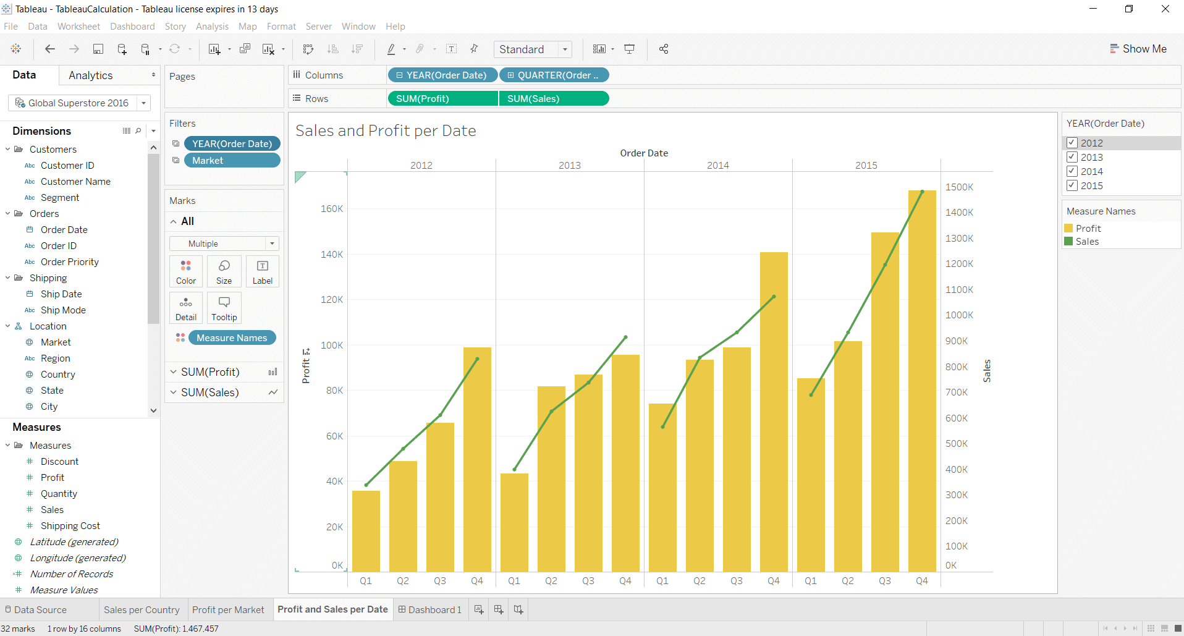The image size is (1184, 636).
Task: Open the Label mark card
Action: pos(263,271)
